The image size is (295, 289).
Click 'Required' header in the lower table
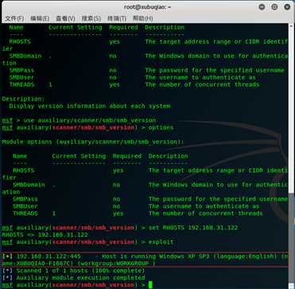click(x=127, y=156)
